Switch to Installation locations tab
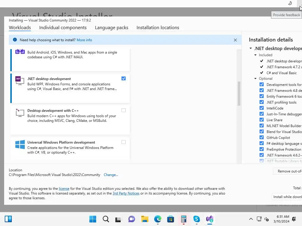The height and width of the screenshot is (226, 302). click(x=158, y=27)
